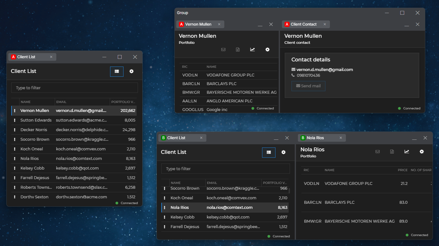Open the performance chart icon for Vernon Mullen

coord(252,50)
